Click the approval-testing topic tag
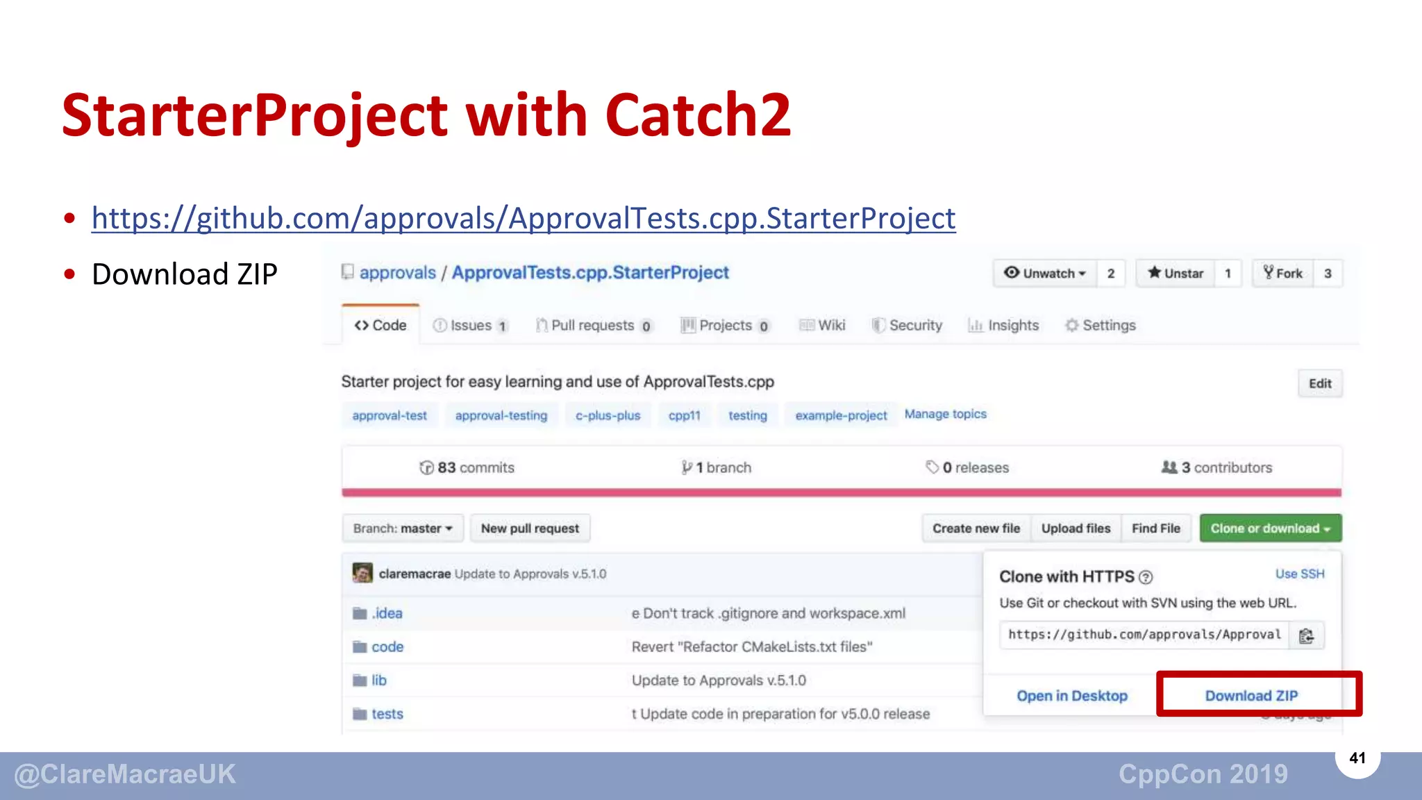The height and width of the screenshot is (800, 1422). click(501, 415)
